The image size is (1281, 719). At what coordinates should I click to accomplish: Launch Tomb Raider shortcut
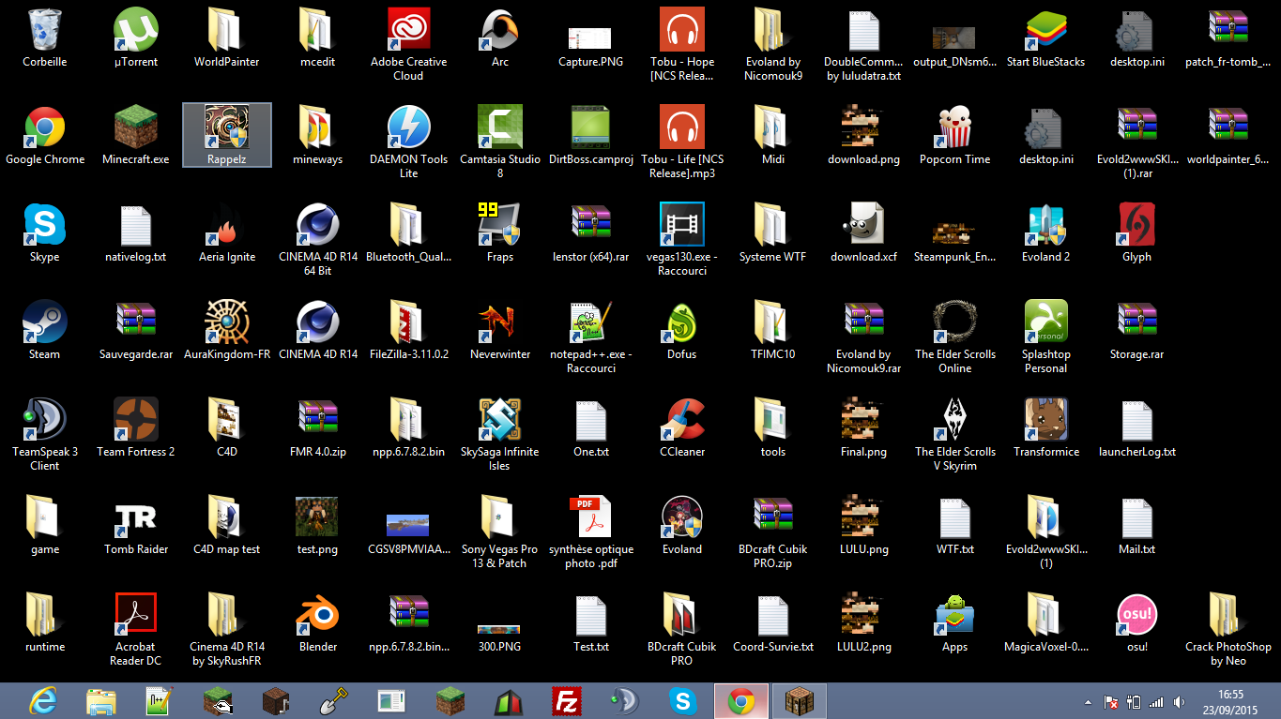136,525
